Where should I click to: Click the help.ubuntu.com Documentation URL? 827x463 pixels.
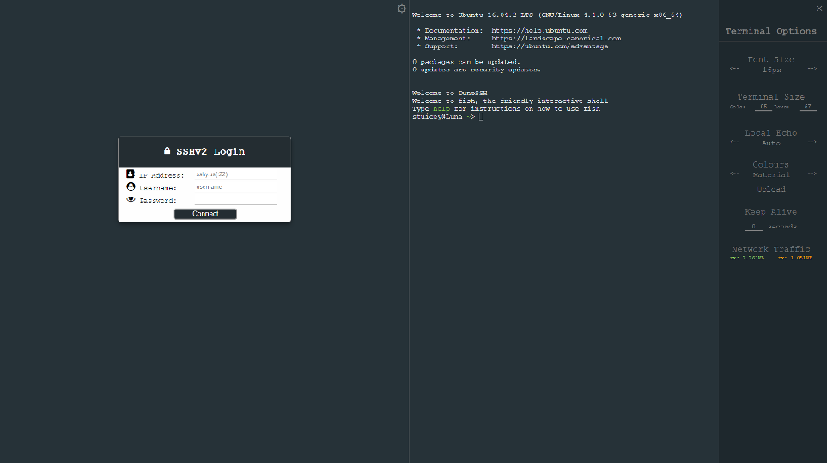point(539,31)
